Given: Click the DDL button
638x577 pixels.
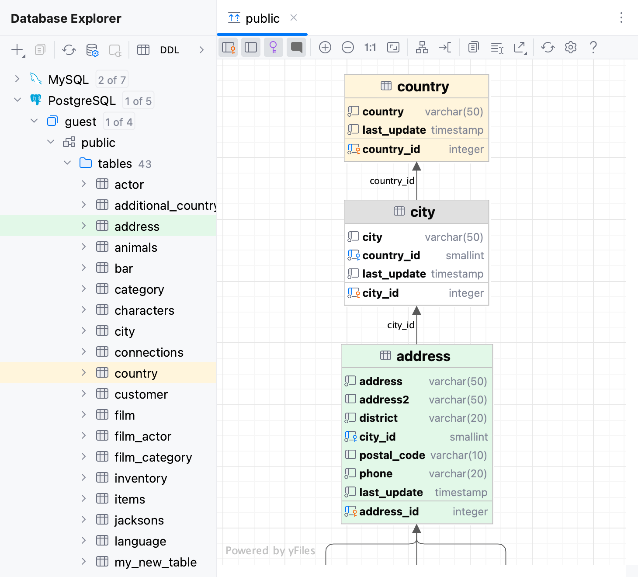Looking at the screenshot, I should tap(169, 50).
